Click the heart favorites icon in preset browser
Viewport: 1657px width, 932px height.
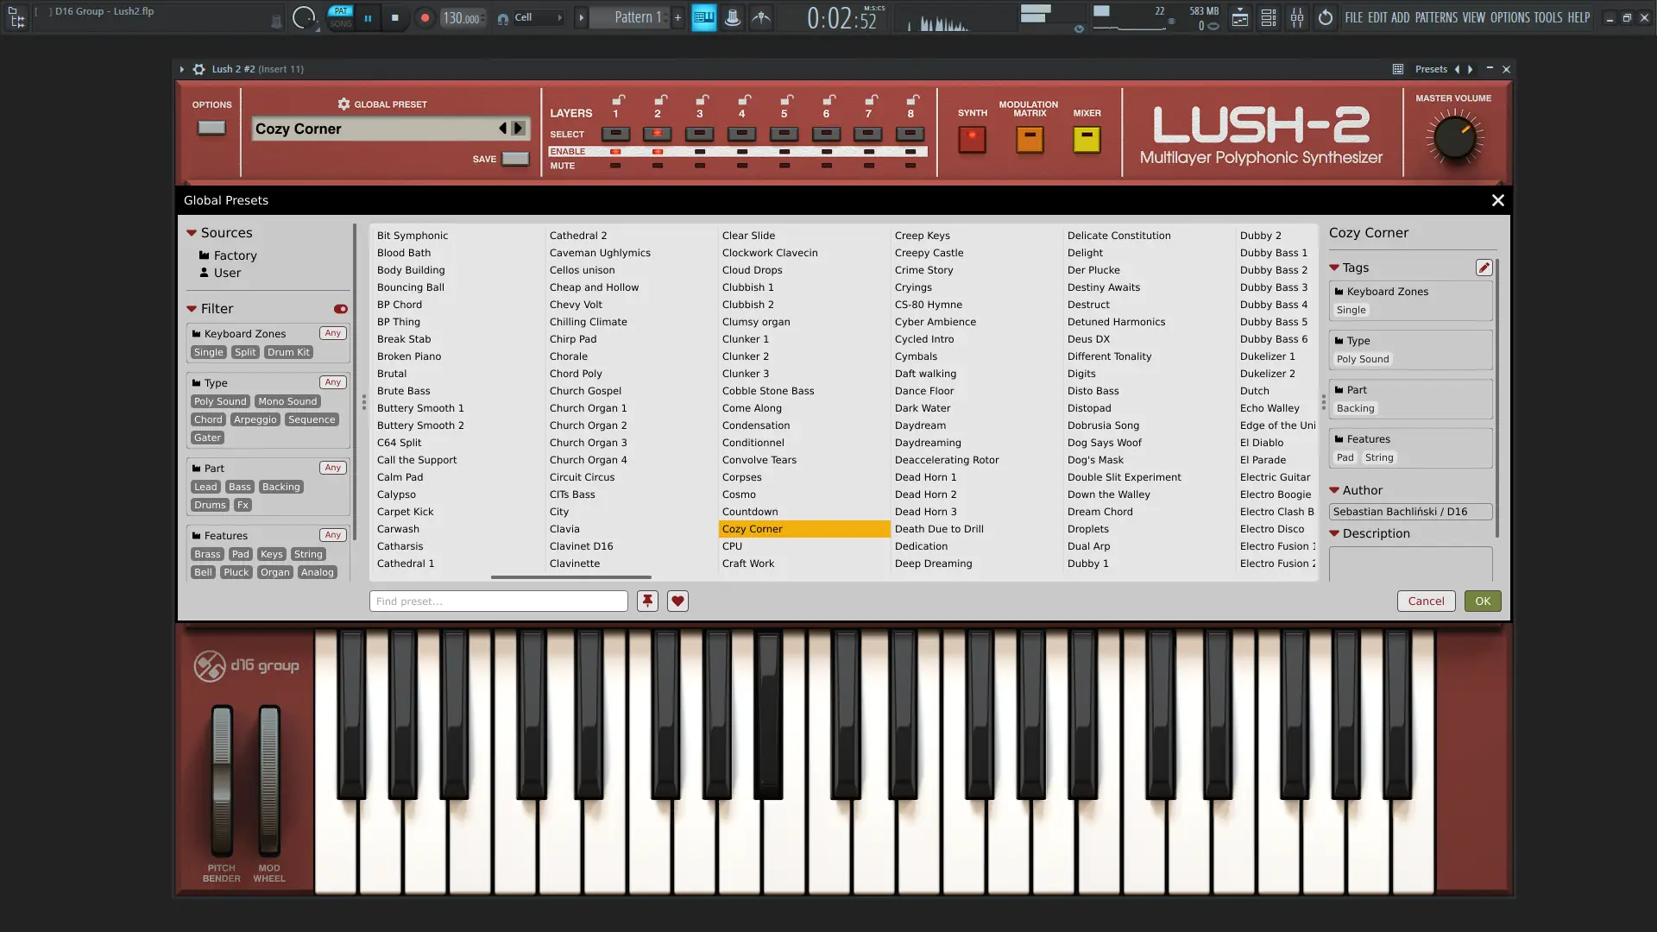click(677, 601)
